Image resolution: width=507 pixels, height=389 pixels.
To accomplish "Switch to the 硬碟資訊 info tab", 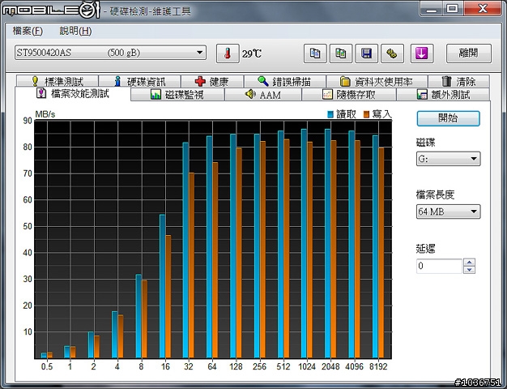I will [x=139, y=81].
